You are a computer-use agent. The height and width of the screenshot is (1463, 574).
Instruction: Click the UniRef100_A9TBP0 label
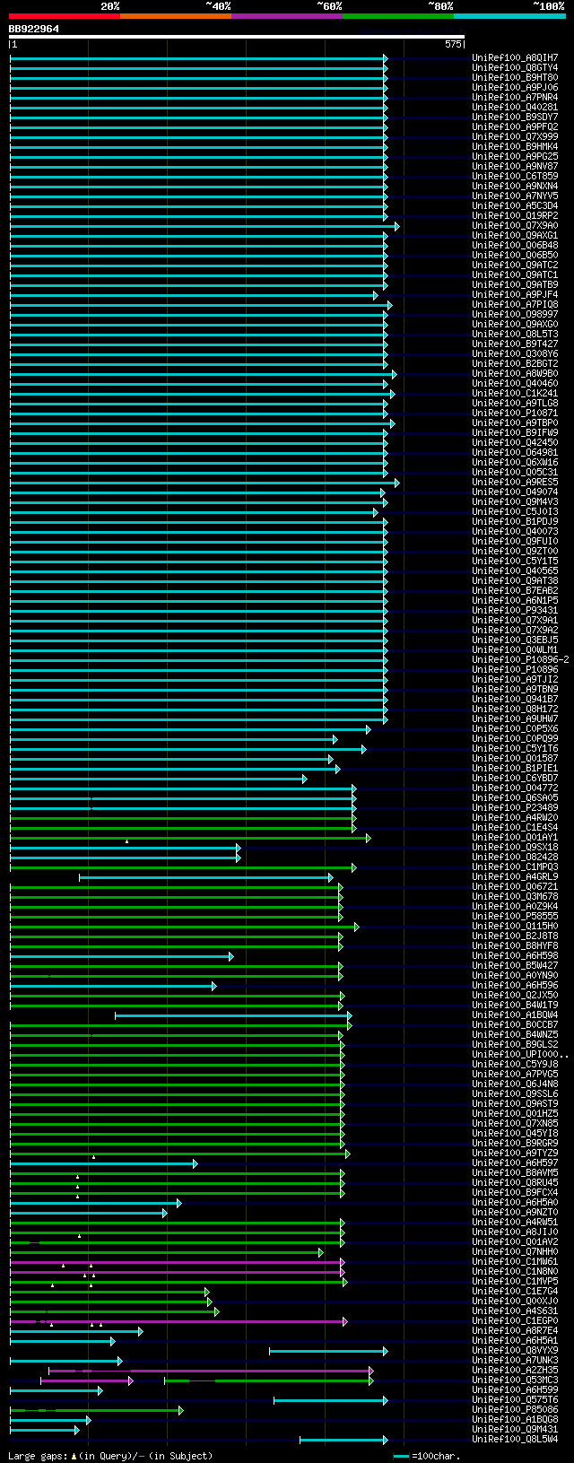click(x=515, y=423)
